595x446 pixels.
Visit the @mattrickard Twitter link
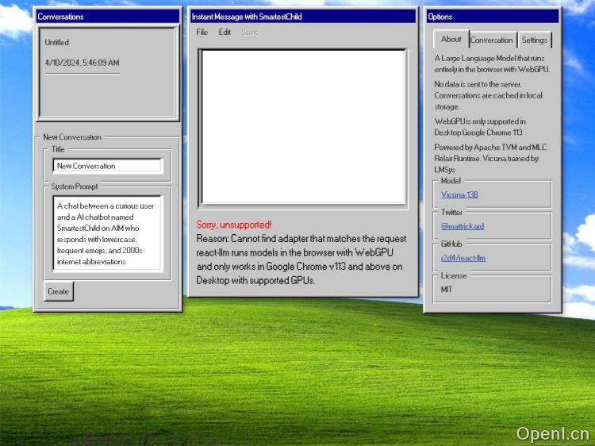coord(463,226)
